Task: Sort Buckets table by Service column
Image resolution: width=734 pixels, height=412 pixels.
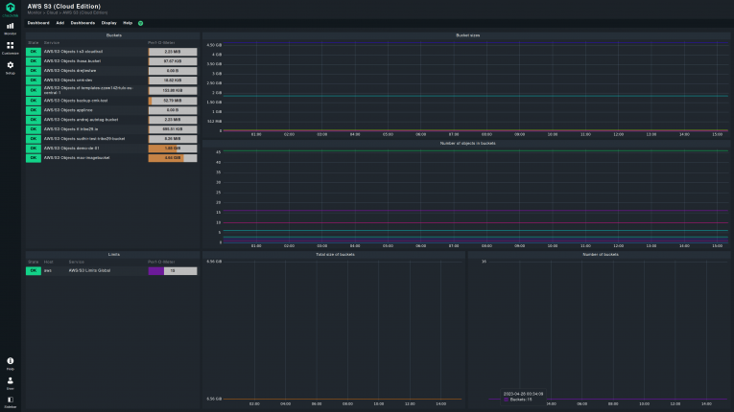Action: 52,42
